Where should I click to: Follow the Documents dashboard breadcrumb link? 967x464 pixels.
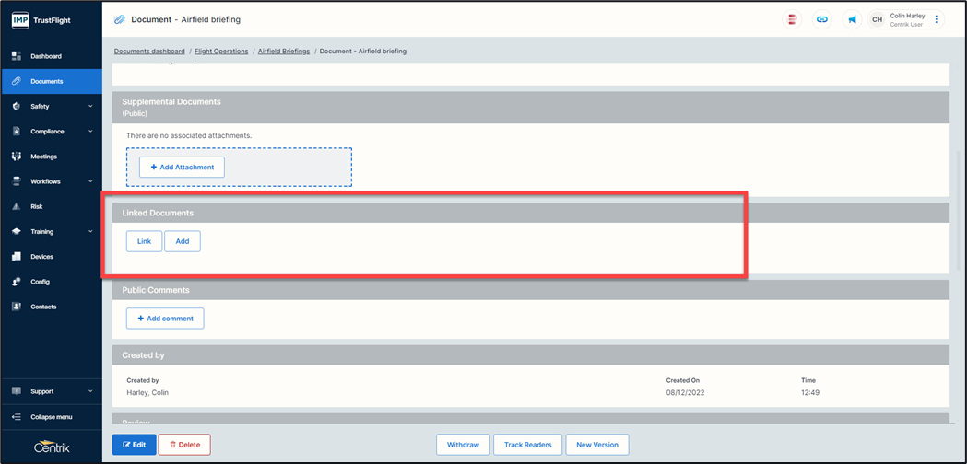(x=149, y=52)
